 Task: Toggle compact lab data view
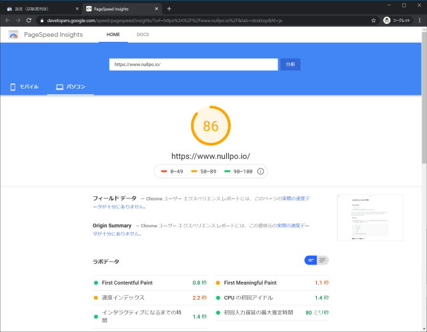[x=310, y=261]
